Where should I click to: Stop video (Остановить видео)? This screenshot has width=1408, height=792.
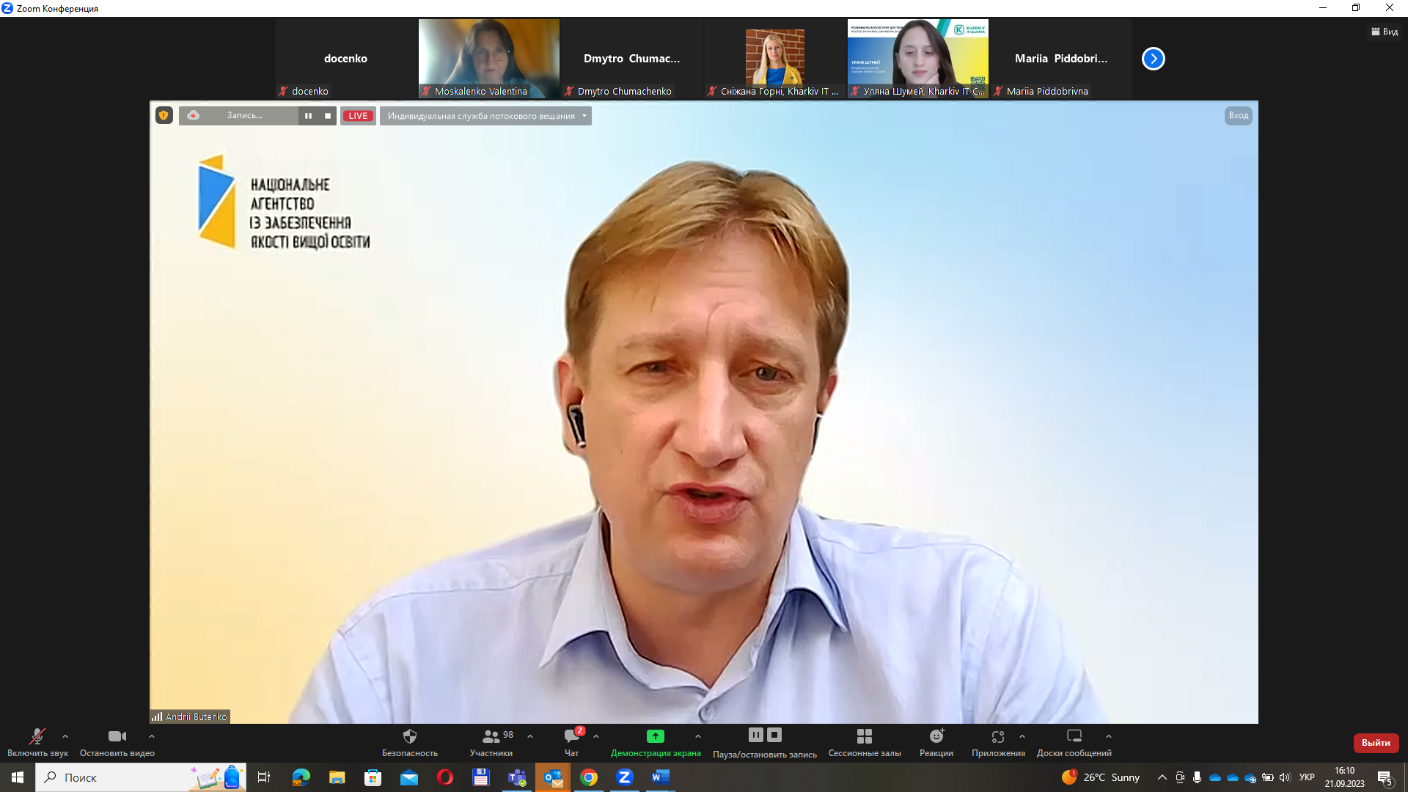pyautogui.click(x=117, y=737)
